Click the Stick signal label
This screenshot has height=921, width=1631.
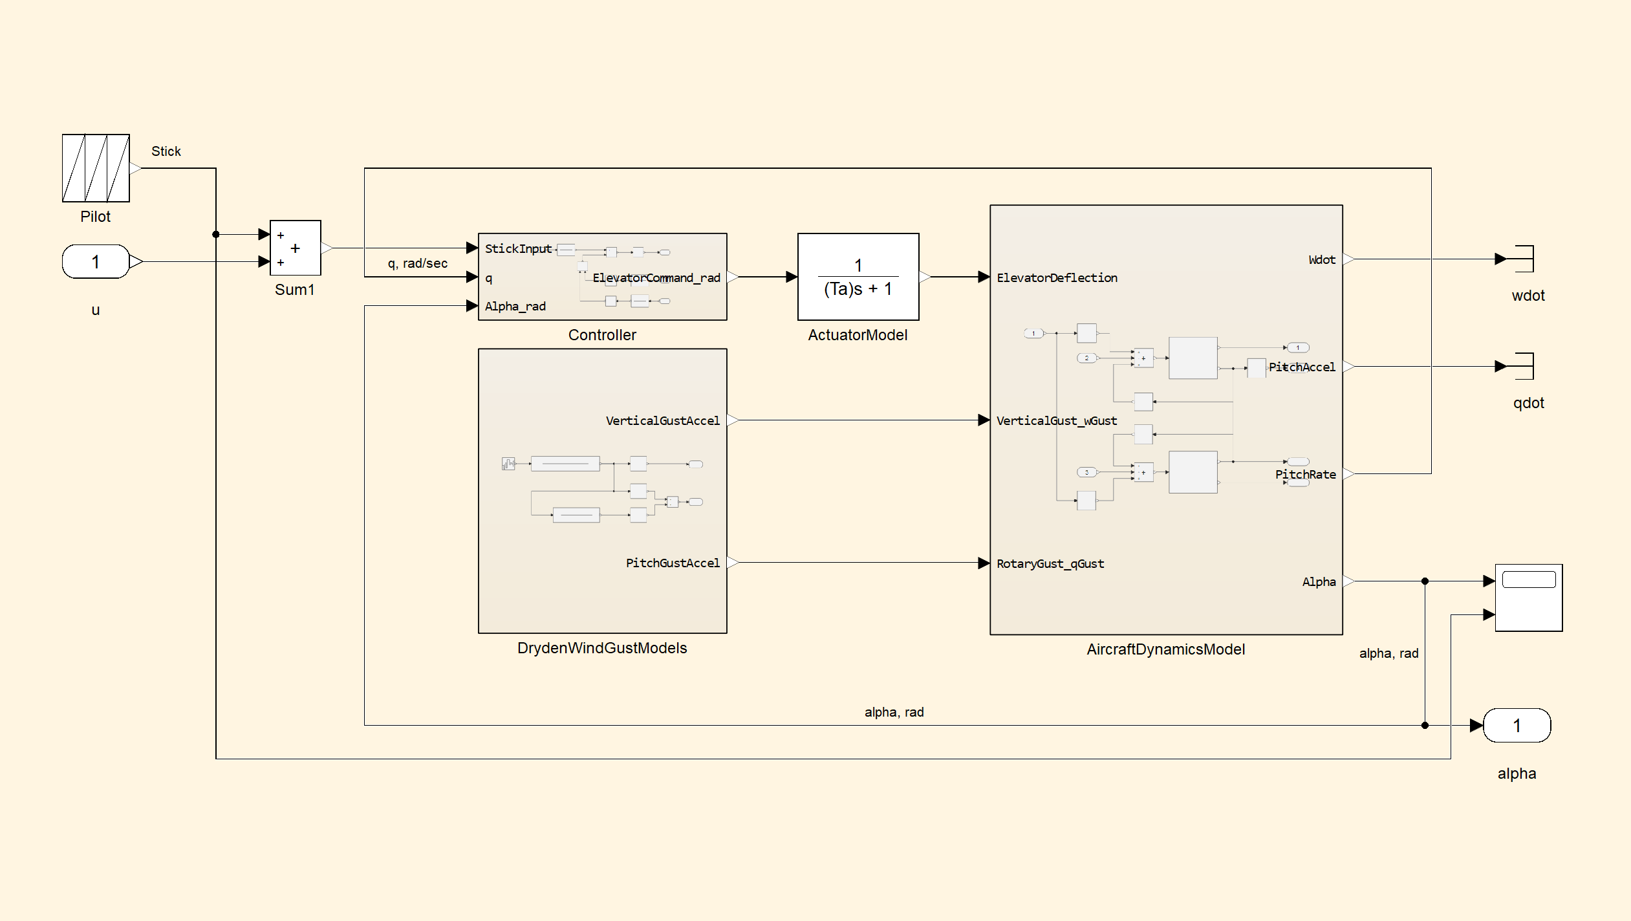[x=166, y=151]
